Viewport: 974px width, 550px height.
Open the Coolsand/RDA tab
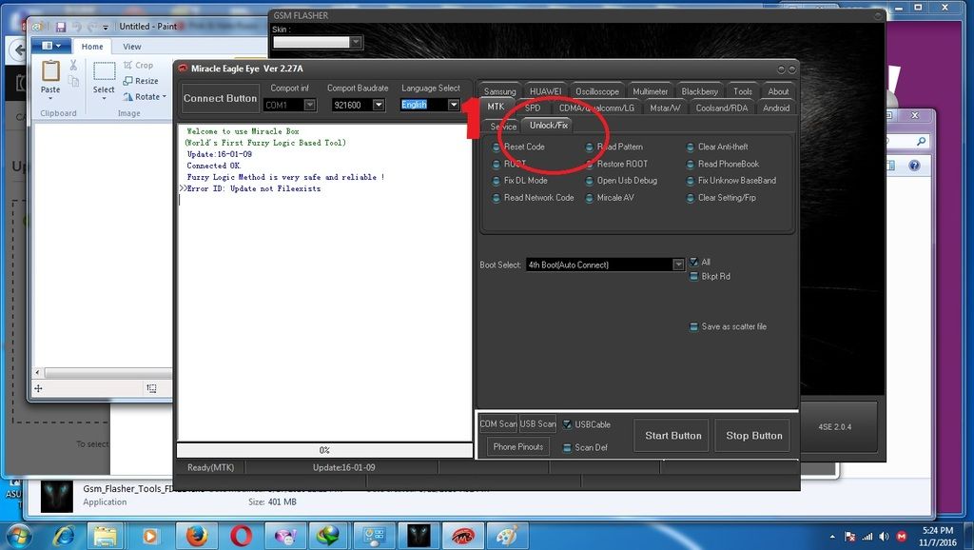tap(721, 108)
